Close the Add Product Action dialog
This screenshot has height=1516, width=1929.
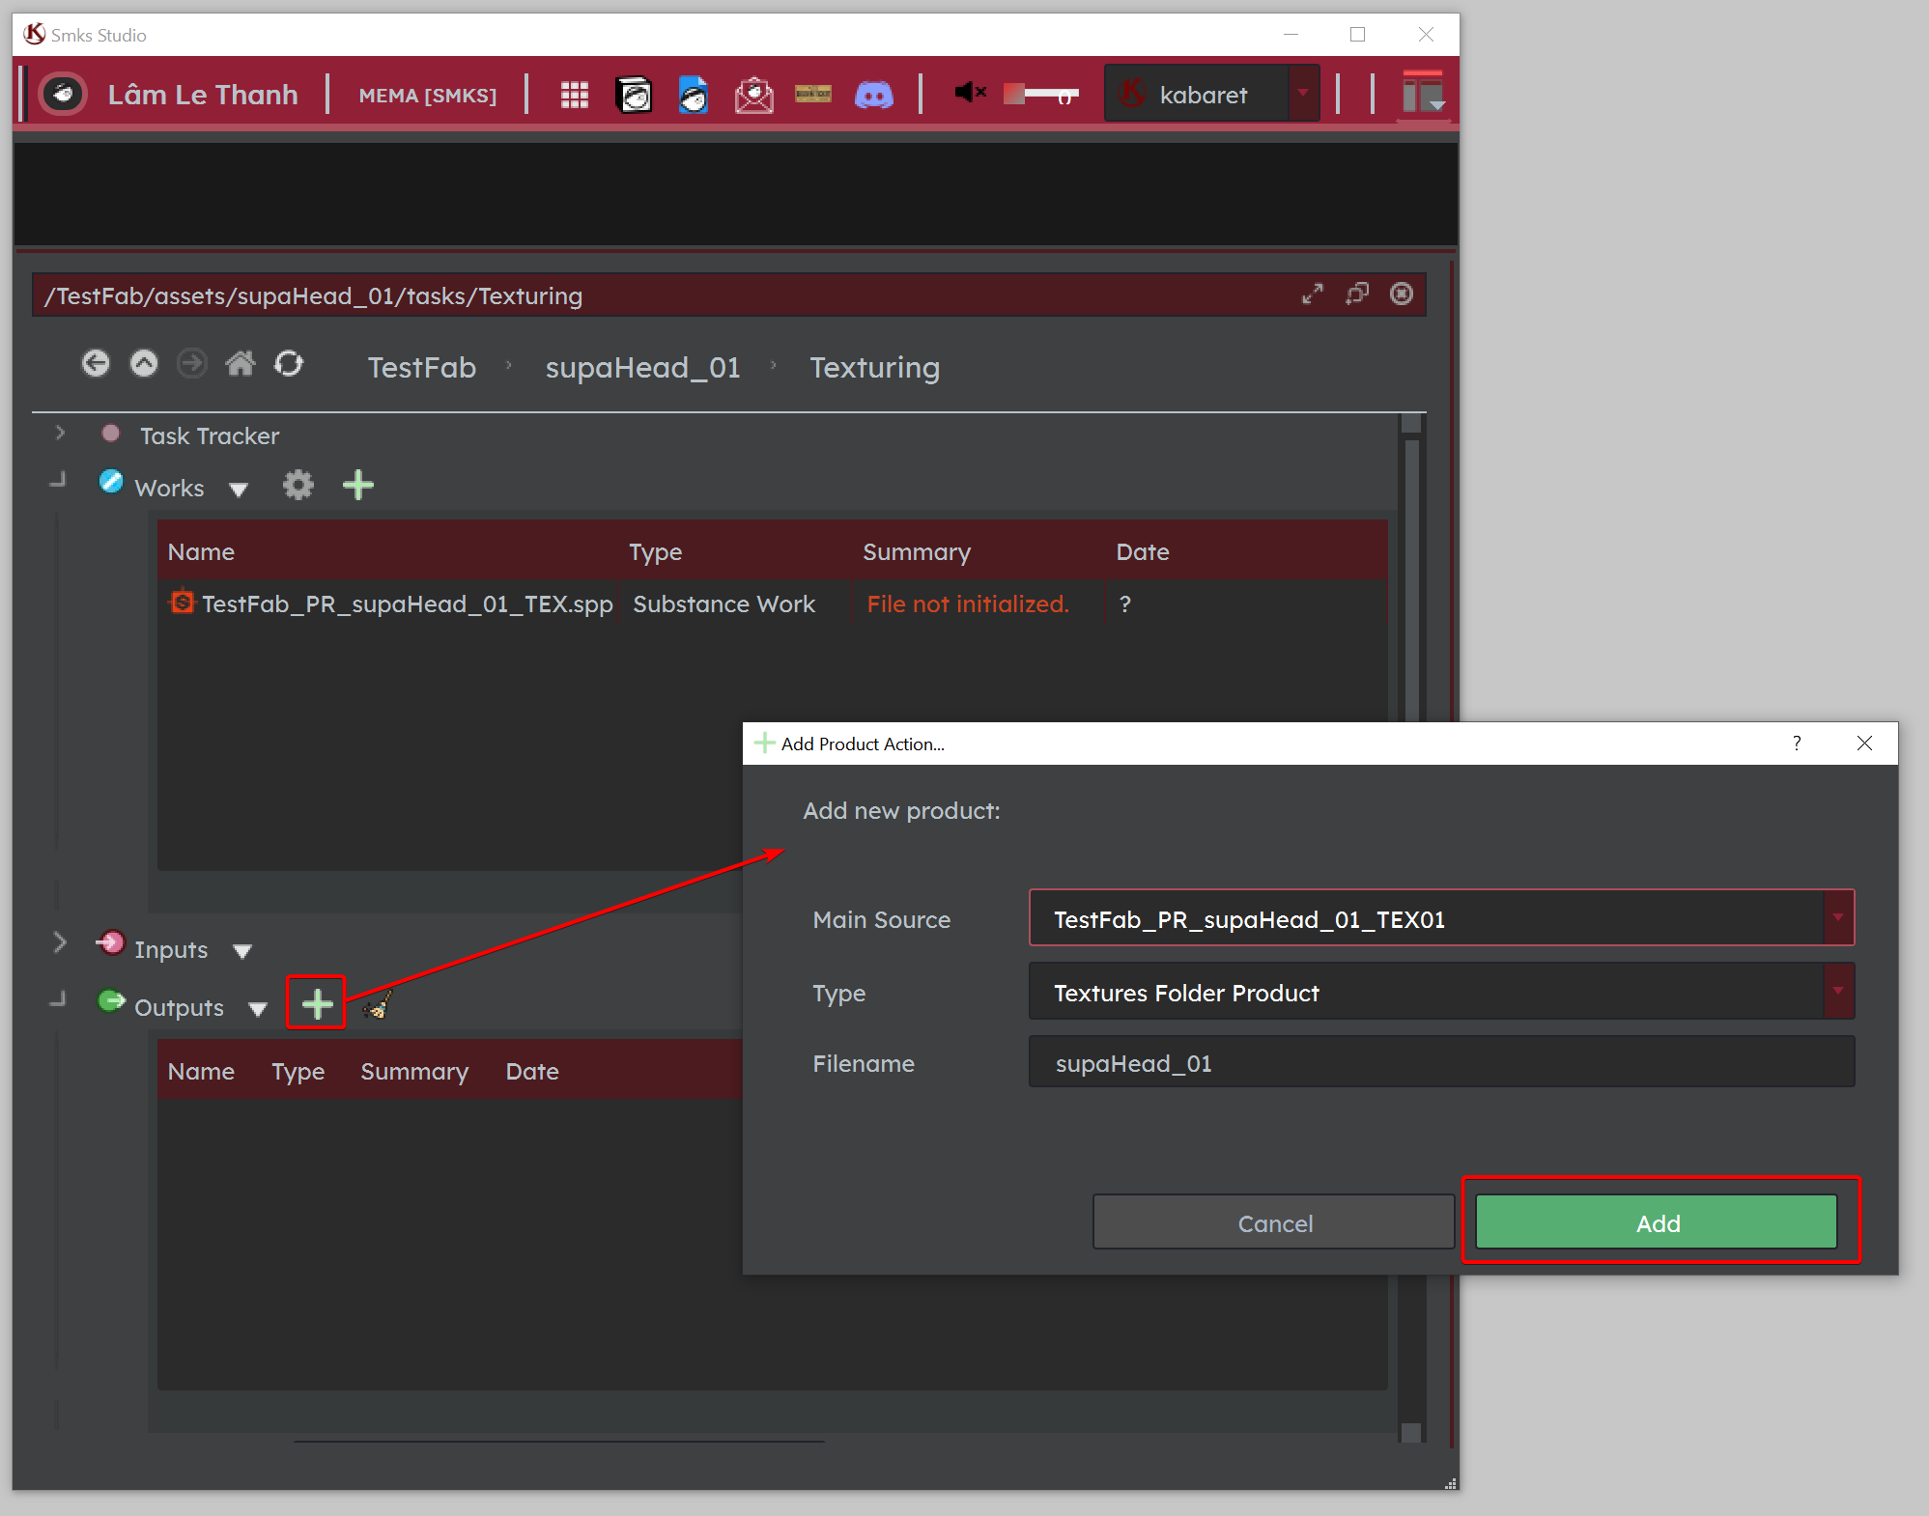point(1864,743)
